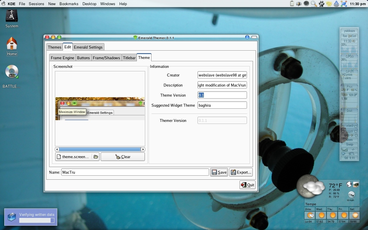Click Wednesday's sunny forecast icon
This screenshot has width=368, height=230.
coord(321,215)
